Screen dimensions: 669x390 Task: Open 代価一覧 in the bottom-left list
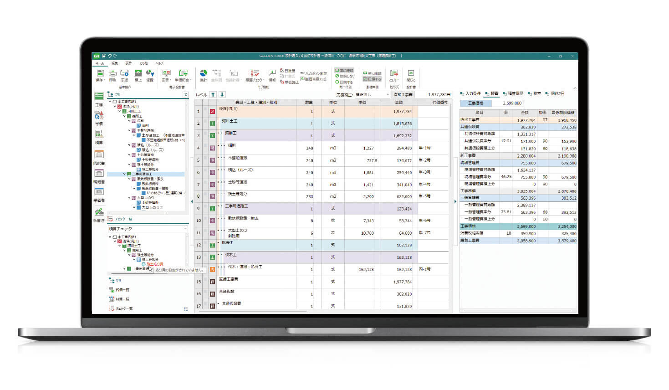coord(119,289)
